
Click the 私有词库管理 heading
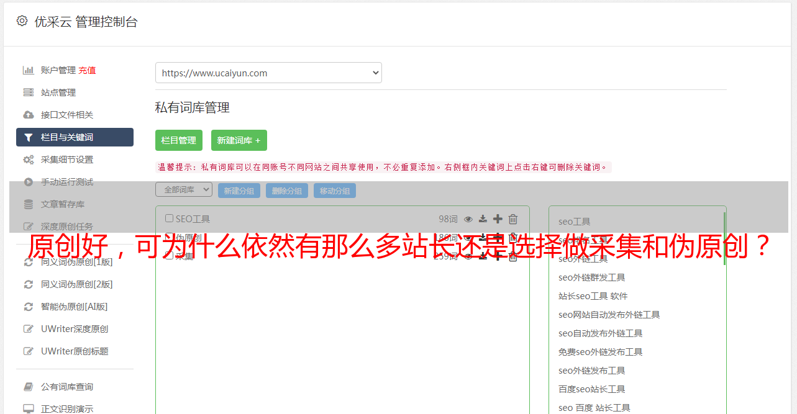click(x=193, y=107)
